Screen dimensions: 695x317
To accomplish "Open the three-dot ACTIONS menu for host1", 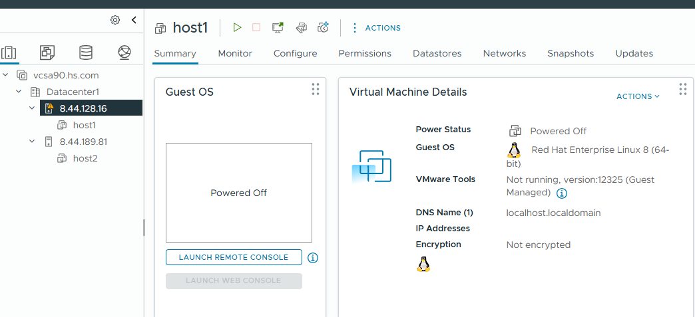I will (376, 28).
